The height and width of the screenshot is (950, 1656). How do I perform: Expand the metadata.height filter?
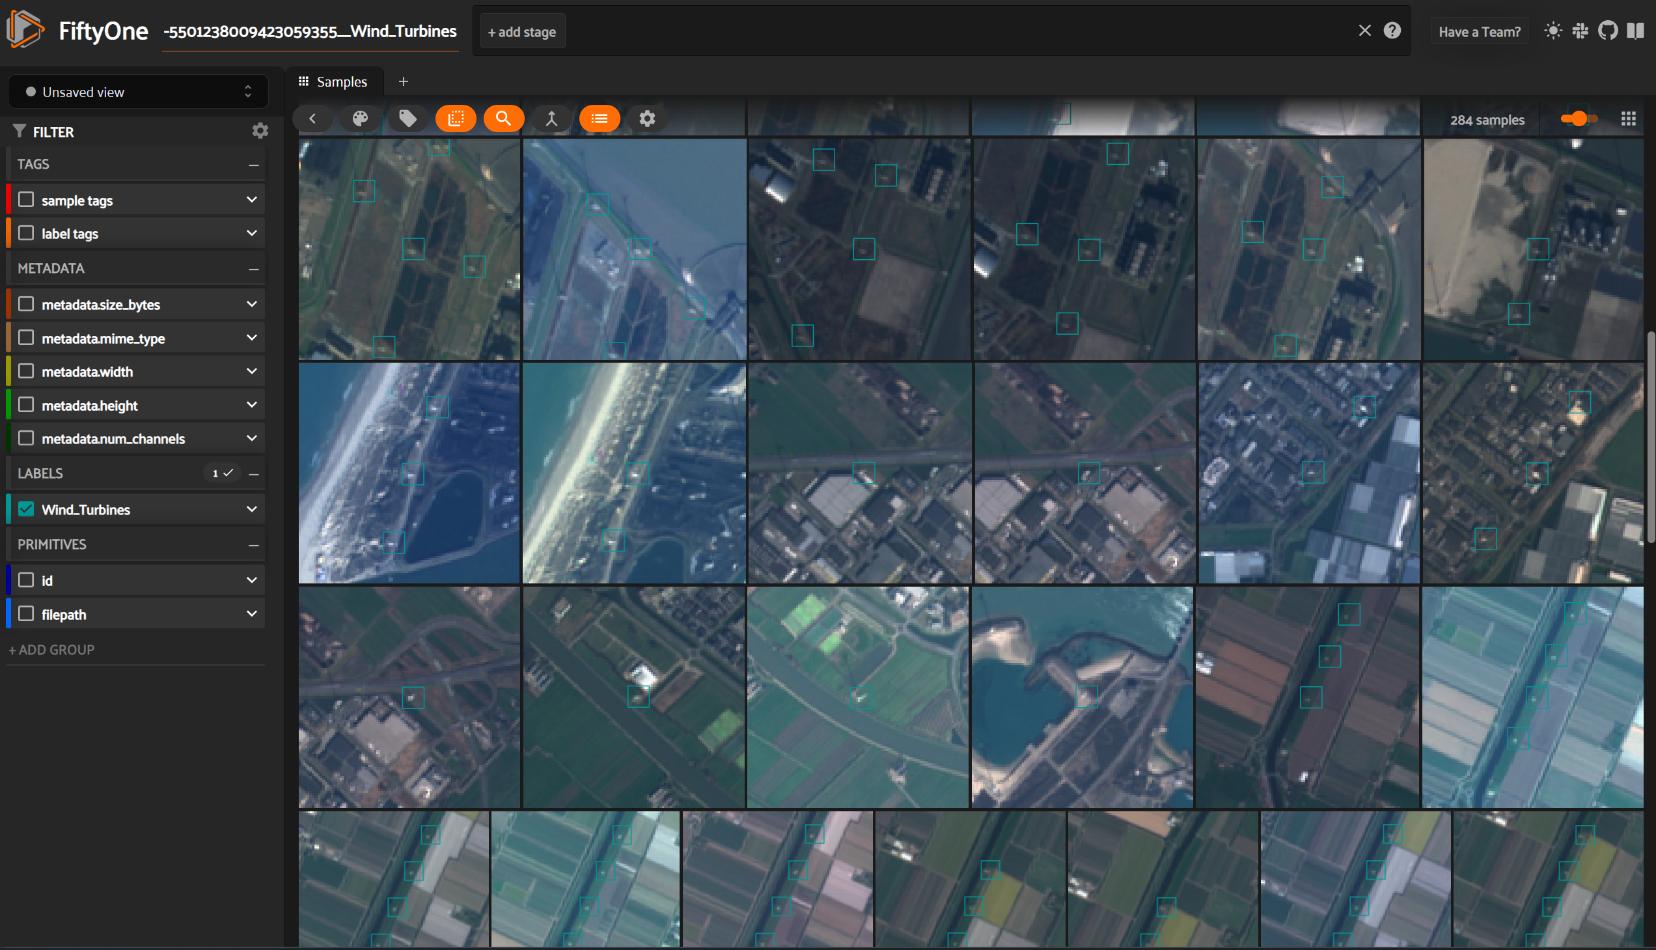(252, 405)
